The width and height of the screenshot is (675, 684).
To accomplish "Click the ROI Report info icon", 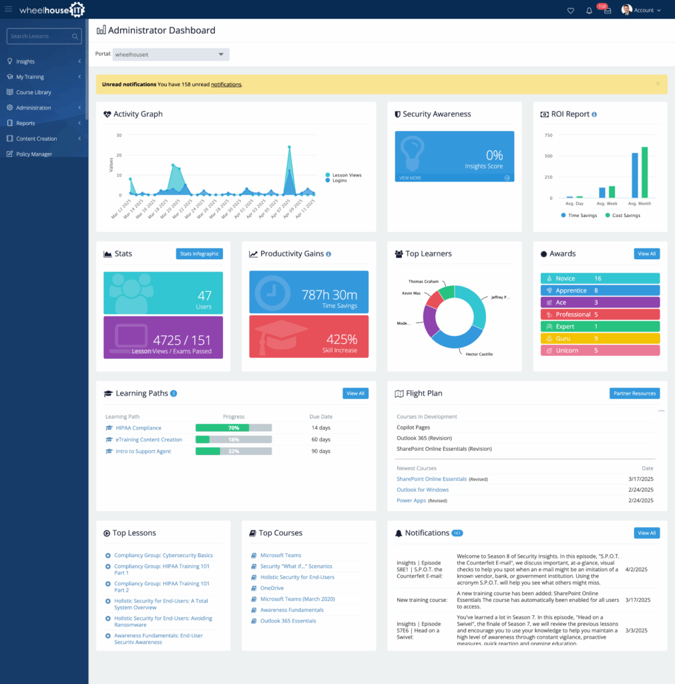I will coord(594,114).
